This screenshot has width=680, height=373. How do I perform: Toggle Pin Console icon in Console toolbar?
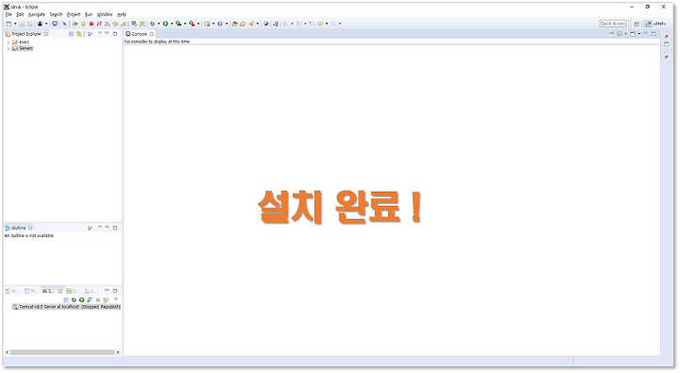(x=611, y=34)
